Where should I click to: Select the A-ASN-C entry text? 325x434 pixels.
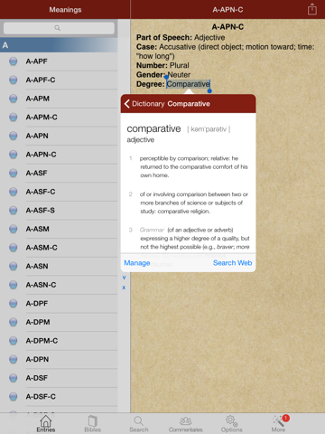tap(41, 285)
